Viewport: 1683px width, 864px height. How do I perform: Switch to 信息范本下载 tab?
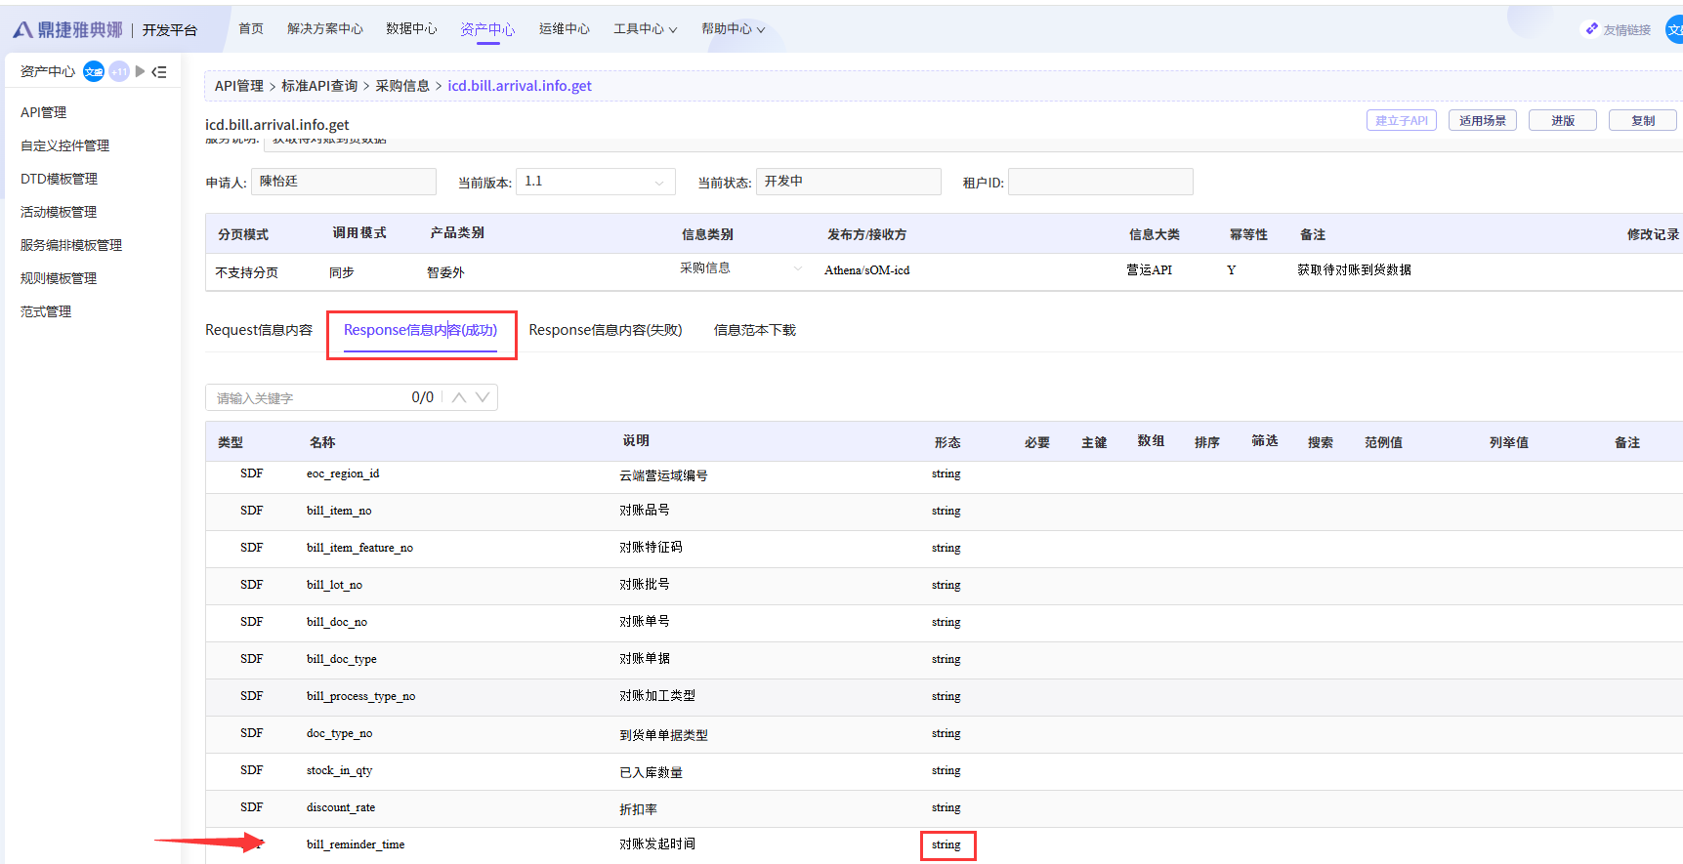755,330
